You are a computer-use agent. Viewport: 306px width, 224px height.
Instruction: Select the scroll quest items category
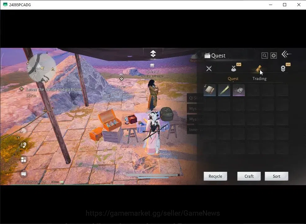click(x=259, y=68)
